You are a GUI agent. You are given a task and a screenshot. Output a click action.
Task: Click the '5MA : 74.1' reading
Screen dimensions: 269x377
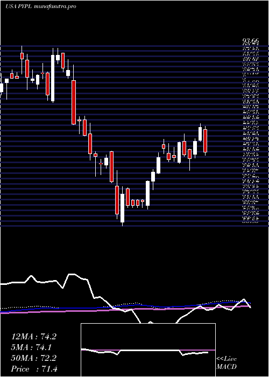31,347
